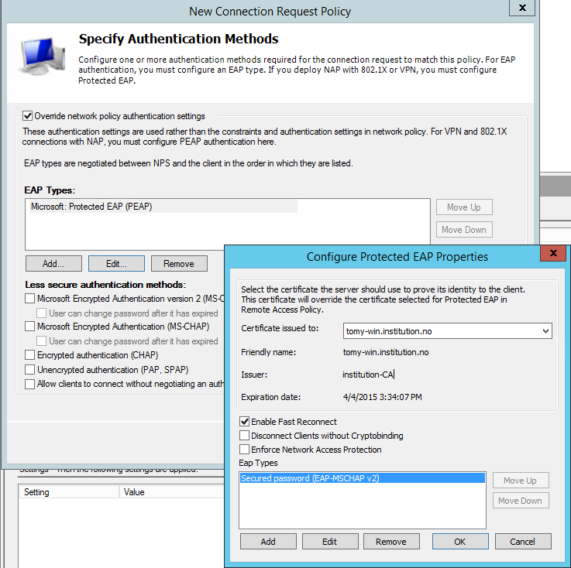Click Add... button under EAP Types list
Viewport: 571px width, 568px height.
click(x=53, y=264)
